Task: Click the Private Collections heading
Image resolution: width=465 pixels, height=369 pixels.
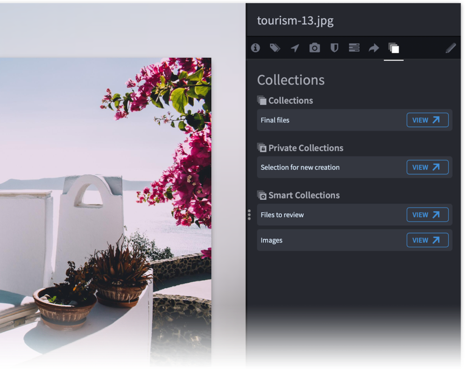Action: tap(306, 148)
